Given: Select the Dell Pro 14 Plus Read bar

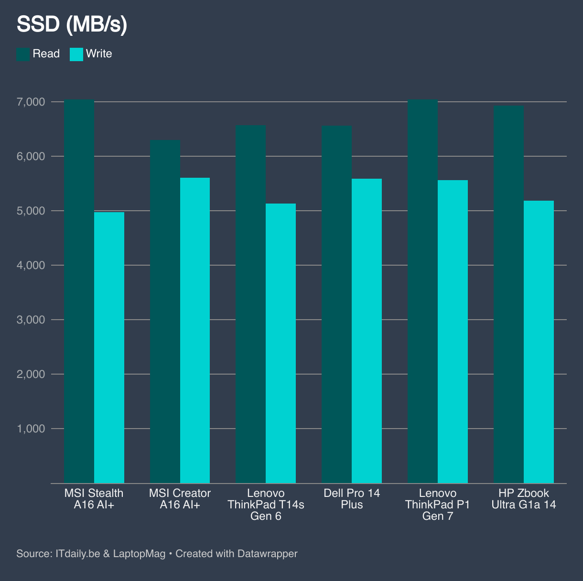Looking at the screenshot, I should tap(337, 304).
